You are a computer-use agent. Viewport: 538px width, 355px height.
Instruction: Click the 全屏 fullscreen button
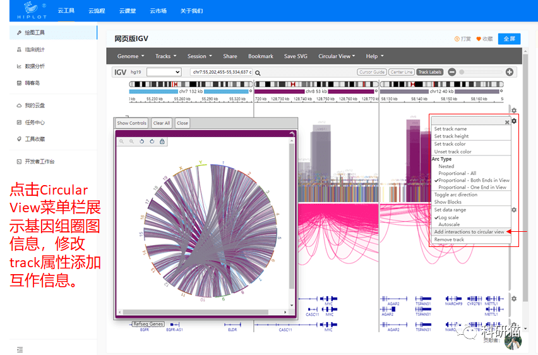click(509, 39)
